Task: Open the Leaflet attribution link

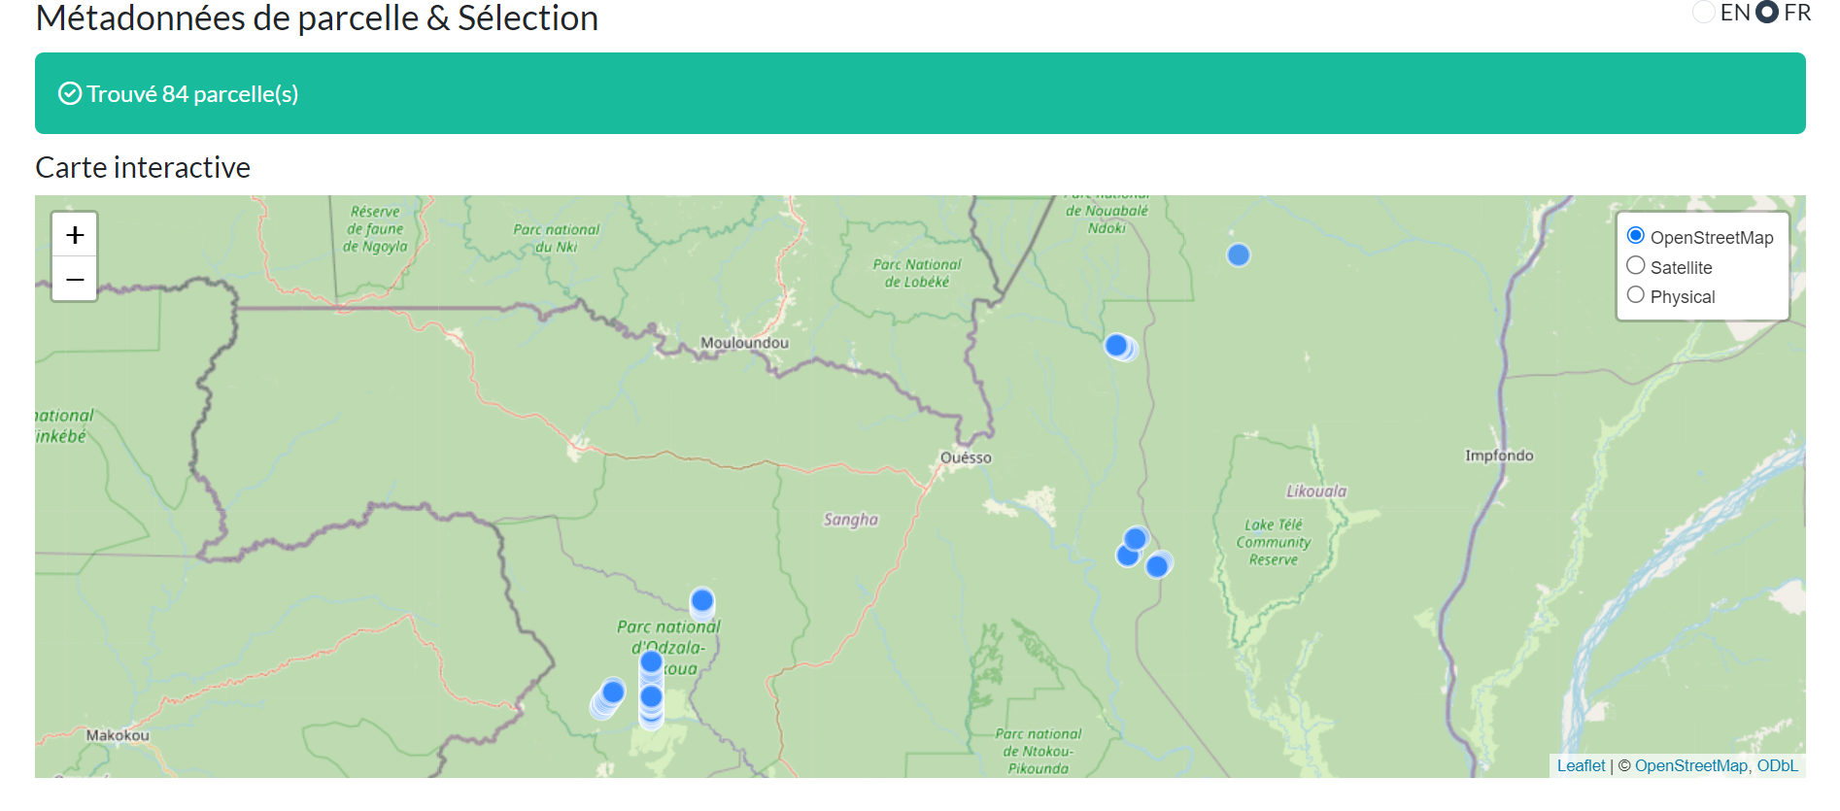Action: click(1581, 765)
